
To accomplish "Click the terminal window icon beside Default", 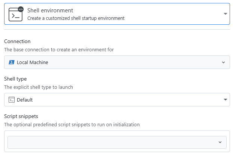I will click(x=12, y=100).
